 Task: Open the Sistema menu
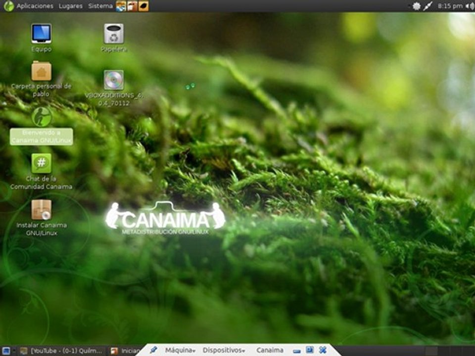100,6
